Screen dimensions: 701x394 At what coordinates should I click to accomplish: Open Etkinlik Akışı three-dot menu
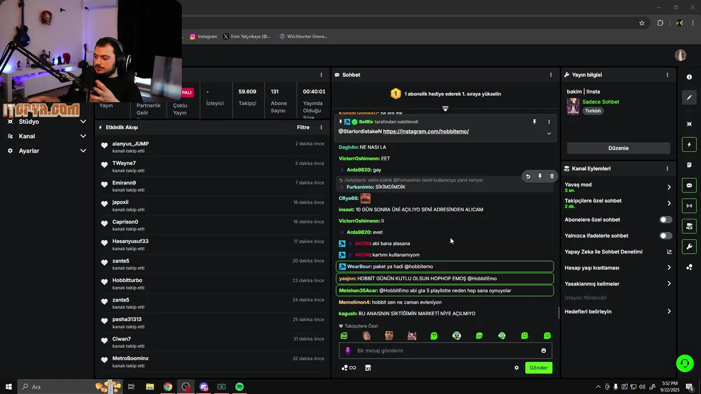coord(321,128)
